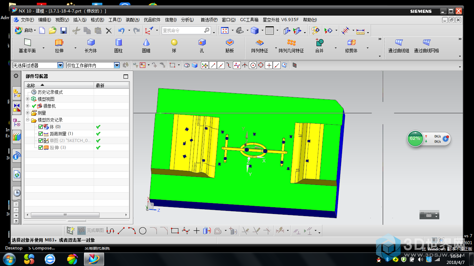Open the 分析(L) menu

(187, 20)
